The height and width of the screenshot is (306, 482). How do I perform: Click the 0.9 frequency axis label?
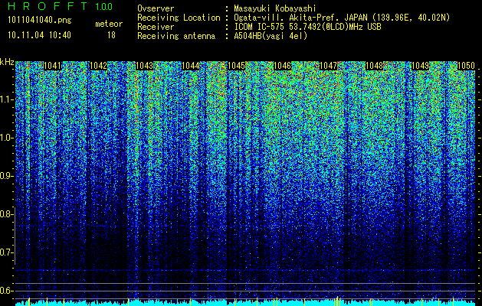tap(6, 176)
